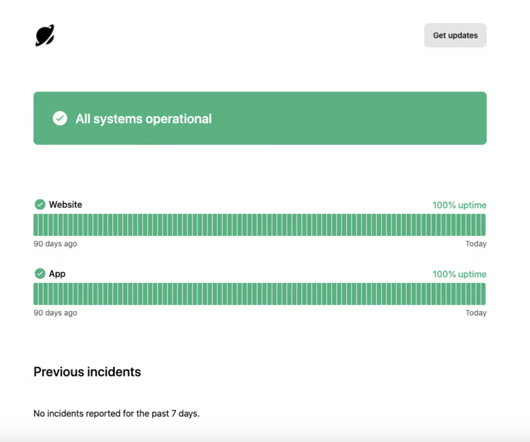Screen dimensions: 530x442
Task: Click the green checkmark beside App
Action: [40, 274]
